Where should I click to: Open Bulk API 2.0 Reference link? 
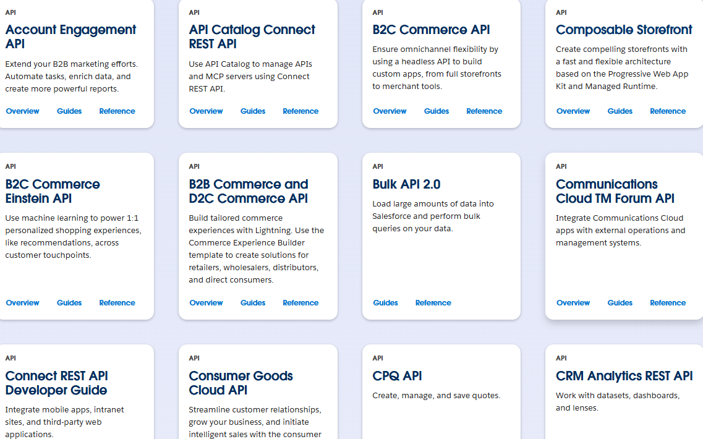[x=433, y=303]
